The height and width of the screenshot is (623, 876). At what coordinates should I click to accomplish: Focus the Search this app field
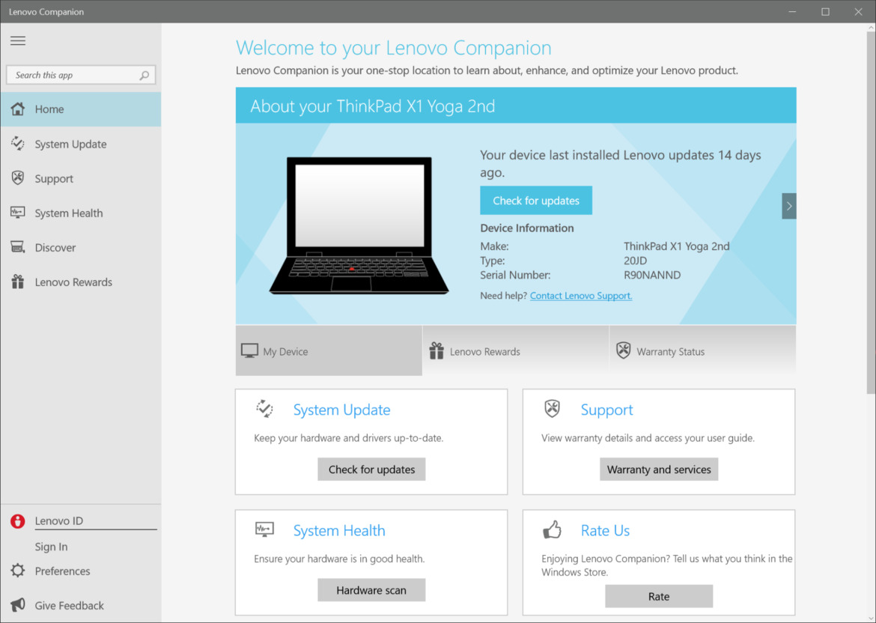tap(81, 75)
